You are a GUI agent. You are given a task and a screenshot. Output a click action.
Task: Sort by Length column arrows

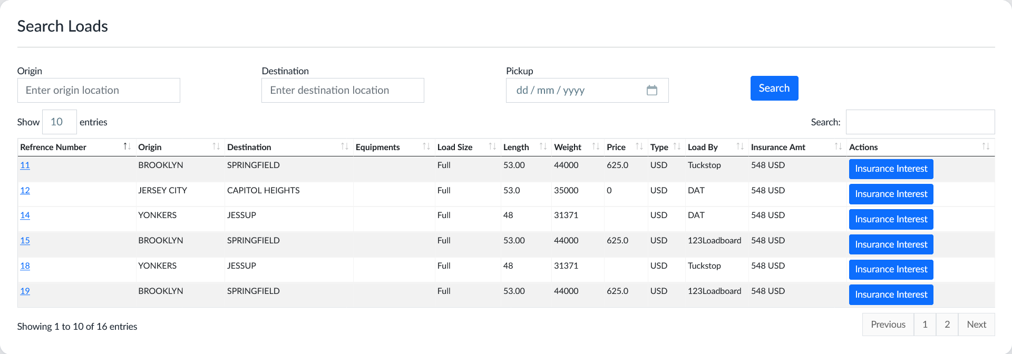click(543, 146)
